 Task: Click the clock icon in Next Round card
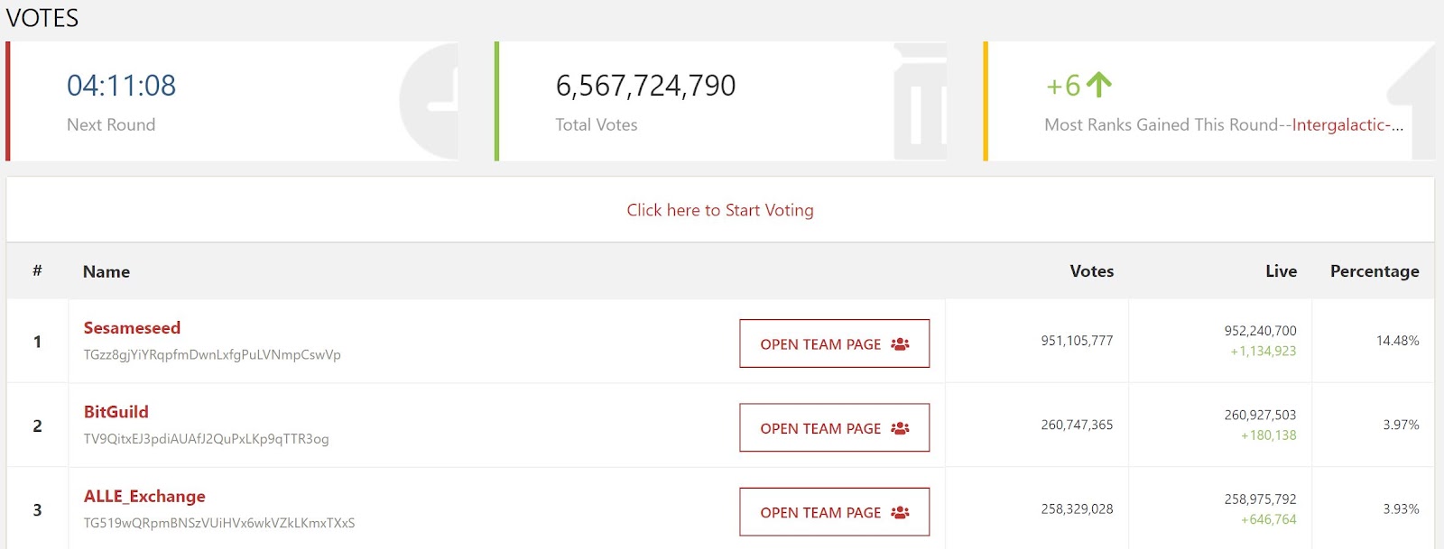[430, 102]
